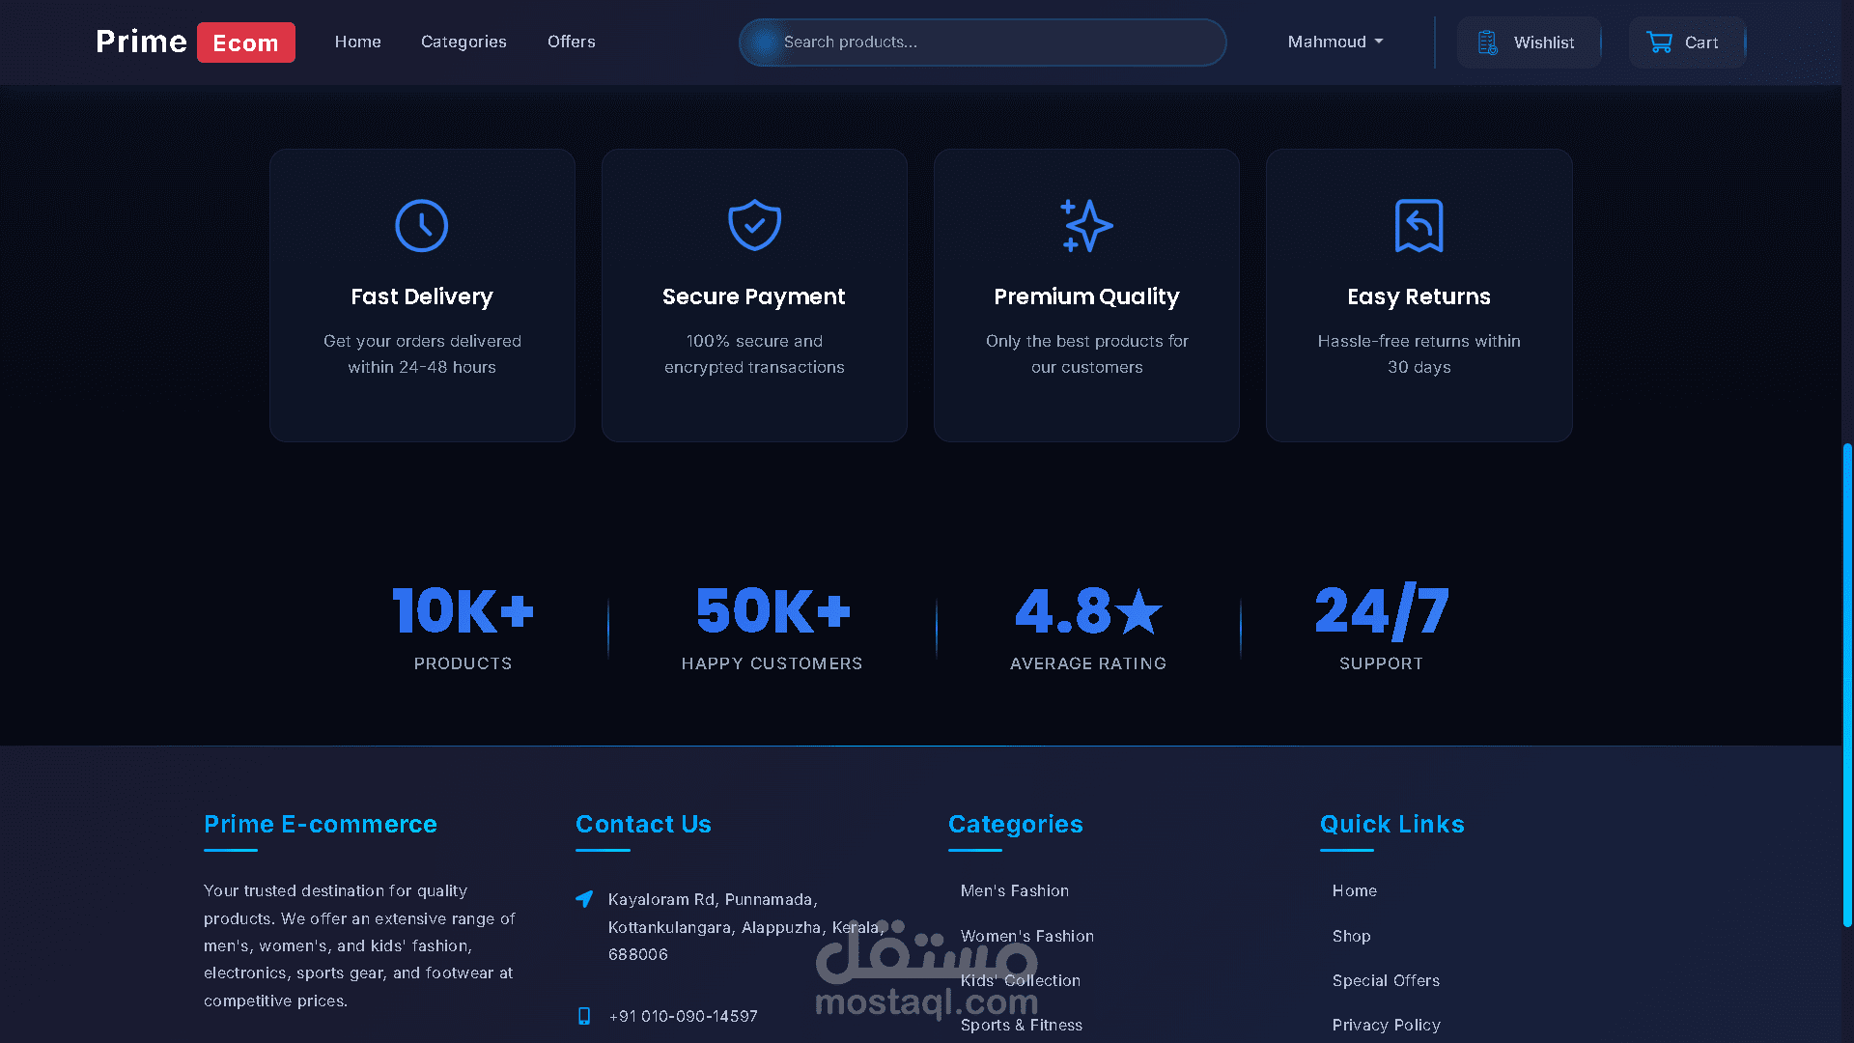The height and width of the screenshot is (1043, 1854).
Task: Click the shield check Secure Payment icon
Action: tap(754, 226)
